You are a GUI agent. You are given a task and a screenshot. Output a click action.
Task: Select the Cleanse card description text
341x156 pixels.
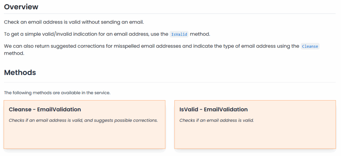click(83, 120)
